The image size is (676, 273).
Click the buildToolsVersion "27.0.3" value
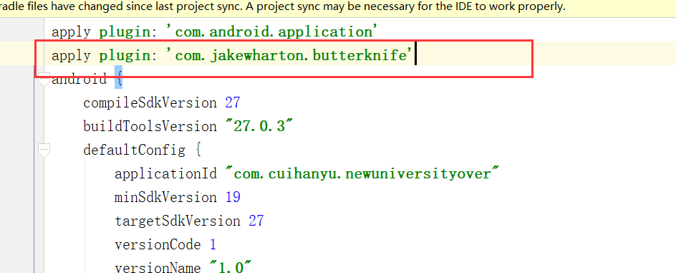click(x=260, y=126)
